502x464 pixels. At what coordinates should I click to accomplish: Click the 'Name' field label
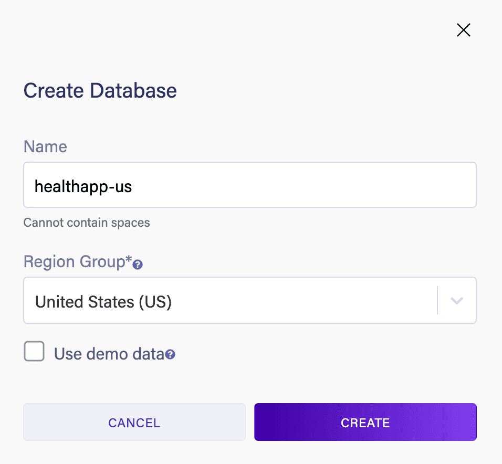(x=45, y=146)
